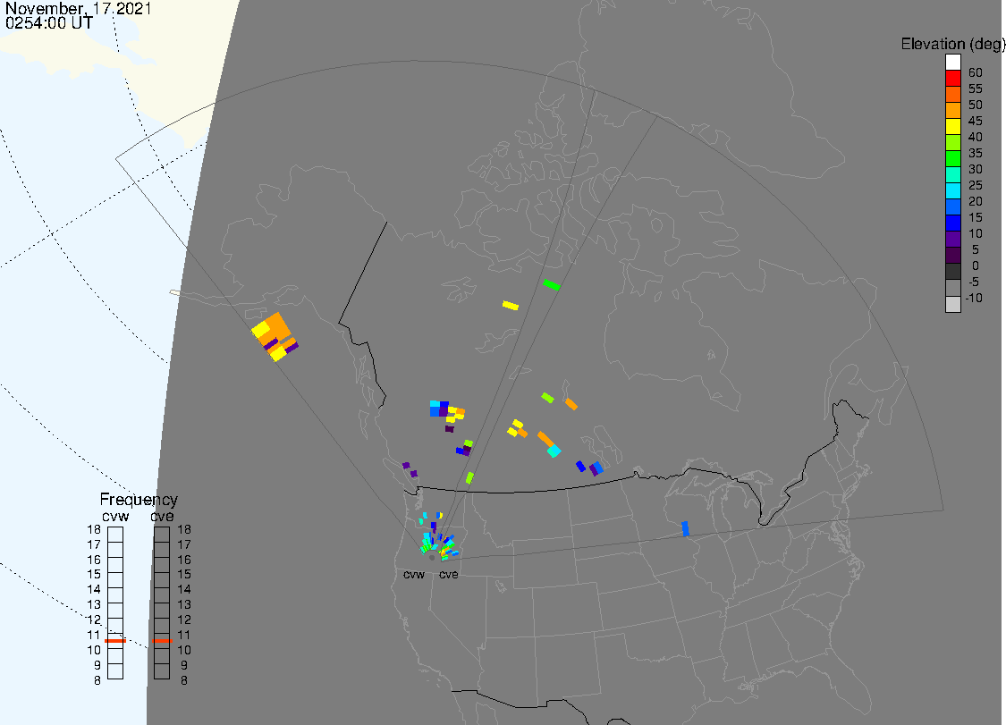Screen dimensions: 1006x725
Task: Select the isolated blue echo near Great Lakes
Action: tap(686, 528)
